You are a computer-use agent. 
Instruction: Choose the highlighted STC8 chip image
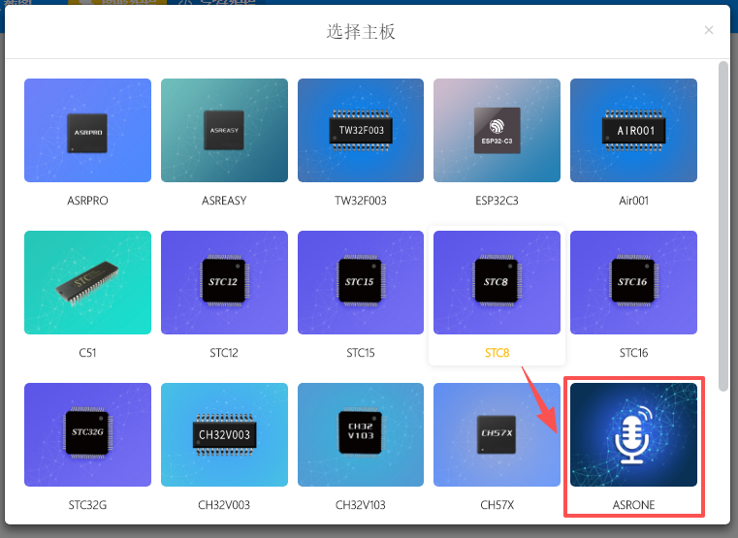point(497,283)
